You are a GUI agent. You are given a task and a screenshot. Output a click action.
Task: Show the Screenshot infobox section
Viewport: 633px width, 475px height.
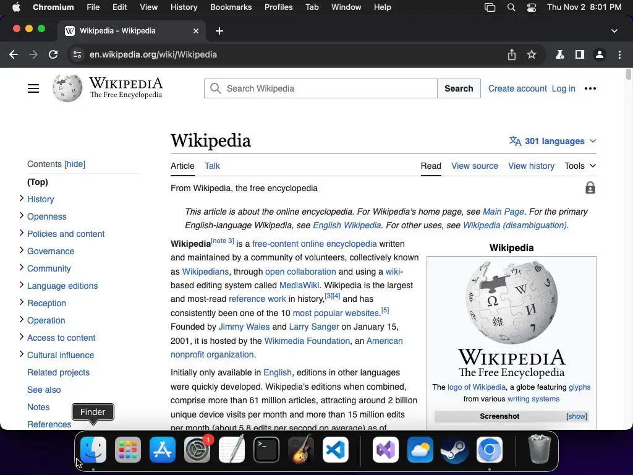577,416
